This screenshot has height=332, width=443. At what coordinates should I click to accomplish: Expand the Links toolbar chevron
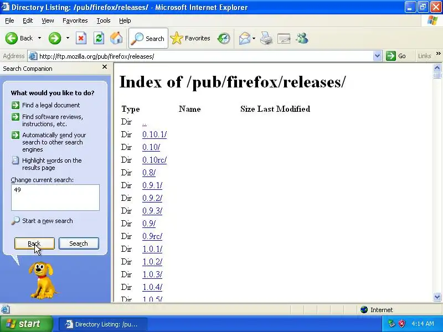click(x=438, y=53)
